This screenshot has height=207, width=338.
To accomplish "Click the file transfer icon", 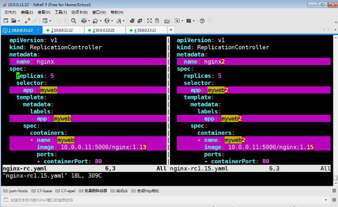I will pos(95,21).
